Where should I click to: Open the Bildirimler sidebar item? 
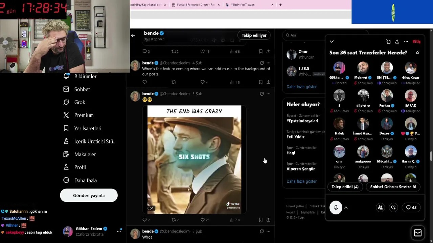tap(80, 76)
